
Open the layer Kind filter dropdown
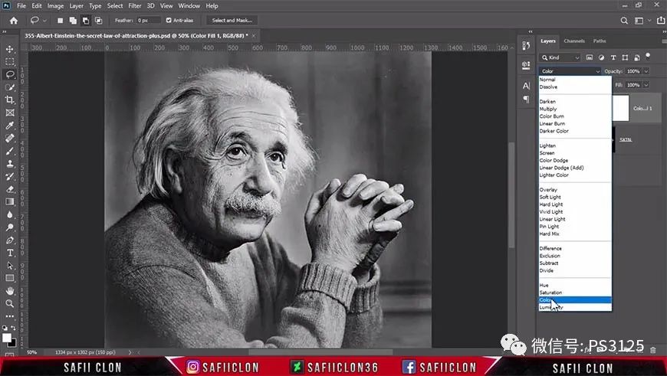click(560, 57)
